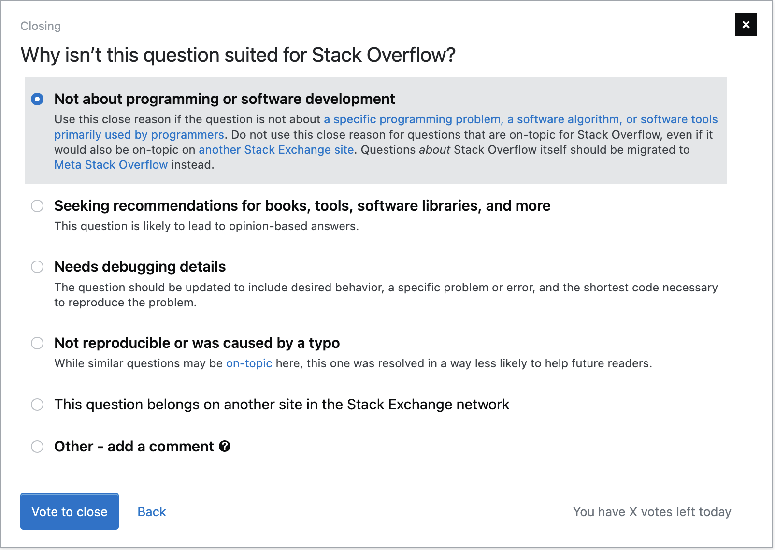The width and height of the screenshot is (775, 550).
Task: Select 'Not about programming or software development' radio
Action: pyautogui.click(x=37, y=99)
